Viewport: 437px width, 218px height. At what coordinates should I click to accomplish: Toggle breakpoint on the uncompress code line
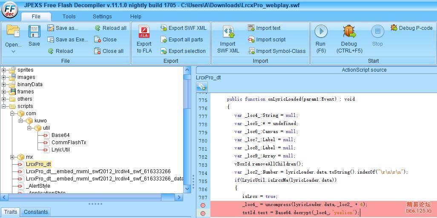point(203,205)
